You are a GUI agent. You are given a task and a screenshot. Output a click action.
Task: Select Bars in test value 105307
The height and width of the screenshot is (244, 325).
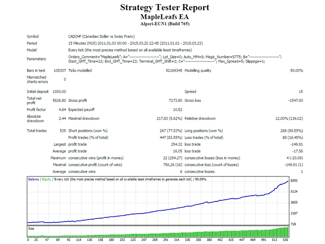tap(60, 71)
